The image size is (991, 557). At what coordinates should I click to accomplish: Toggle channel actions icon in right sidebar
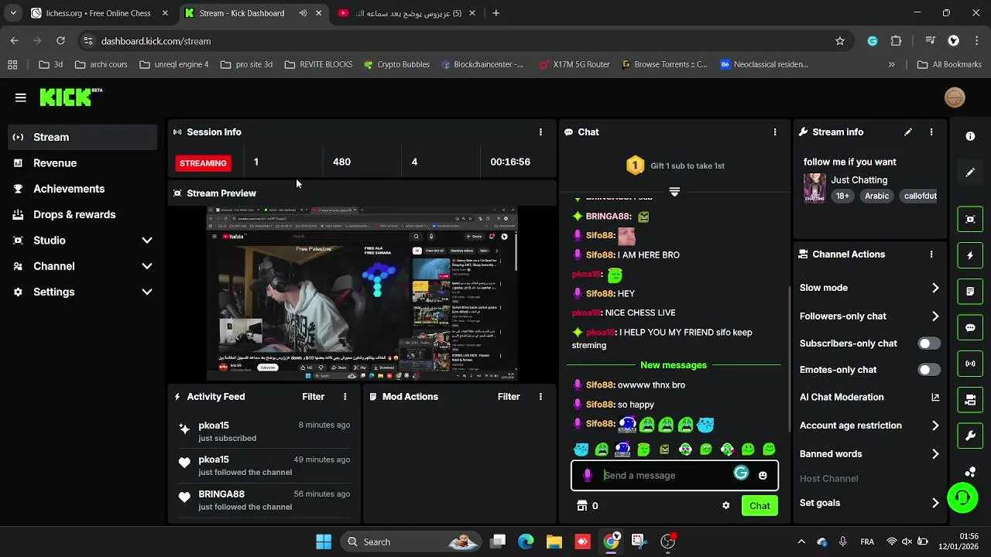pyautogui.click(x=970, y=400)
